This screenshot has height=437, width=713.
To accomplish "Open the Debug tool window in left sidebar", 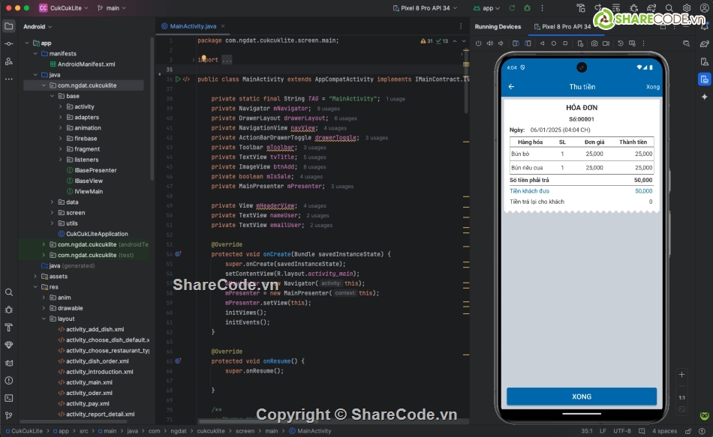I will 9,310.
